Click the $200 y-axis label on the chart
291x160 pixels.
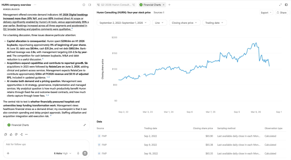tap(114, 37)
